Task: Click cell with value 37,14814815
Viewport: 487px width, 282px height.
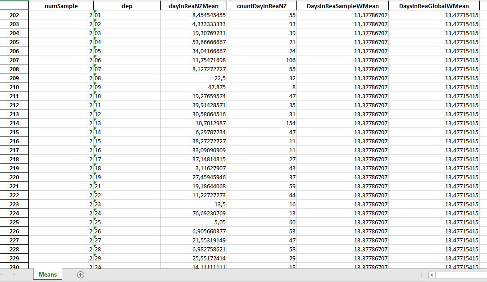Action: 194,159
